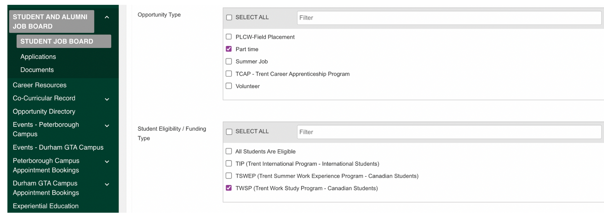This screenshot has width=604, height=217.
Task: Check SELECT ALL under Student Eligibility
Action: [x=229, y=131]
